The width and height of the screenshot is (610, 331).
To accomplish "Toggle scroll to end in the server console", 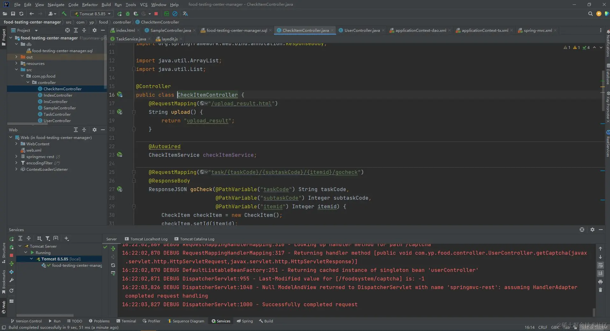I will point(600,273).
